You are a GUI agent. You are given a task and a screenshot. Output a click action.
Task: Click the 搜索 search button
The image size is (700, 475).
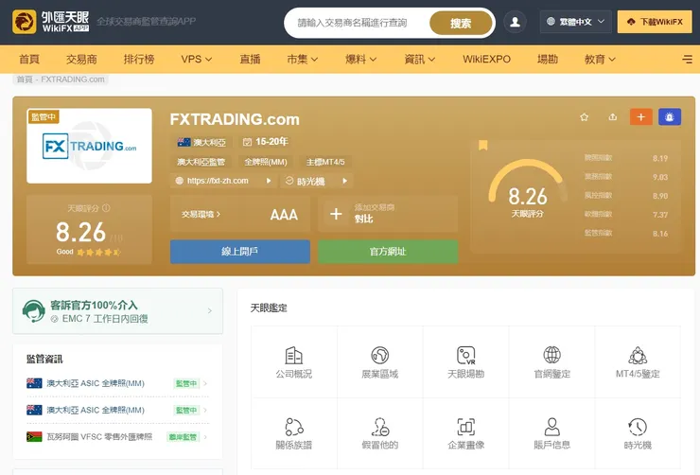pos(461,23)
